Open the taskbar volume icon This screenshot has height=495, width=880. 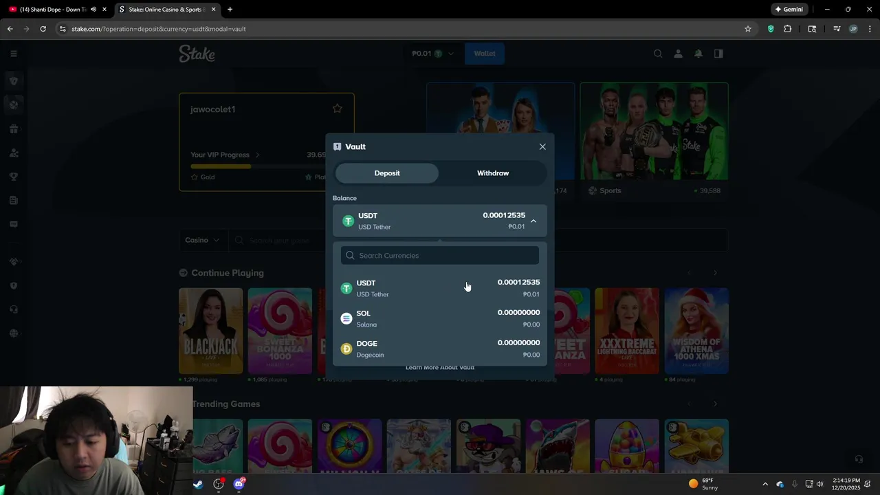click(819, 484)
